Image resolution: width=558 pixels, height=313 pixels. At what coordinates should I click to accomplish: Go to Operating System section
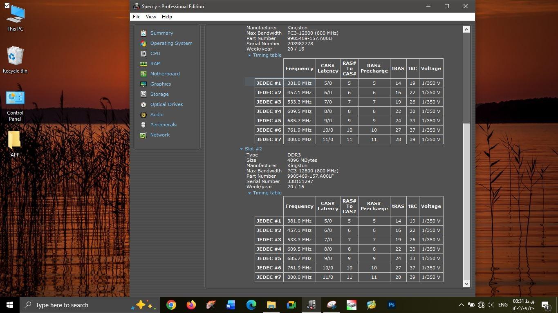coord(171,43)
